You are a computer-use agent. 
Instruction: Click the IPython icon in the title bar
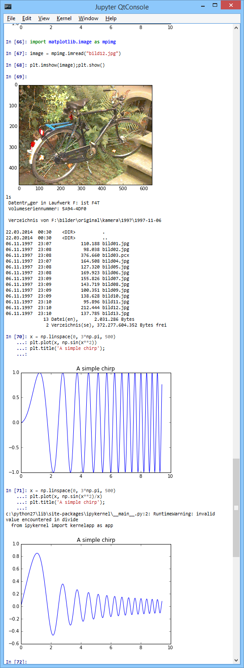[8, 7]
